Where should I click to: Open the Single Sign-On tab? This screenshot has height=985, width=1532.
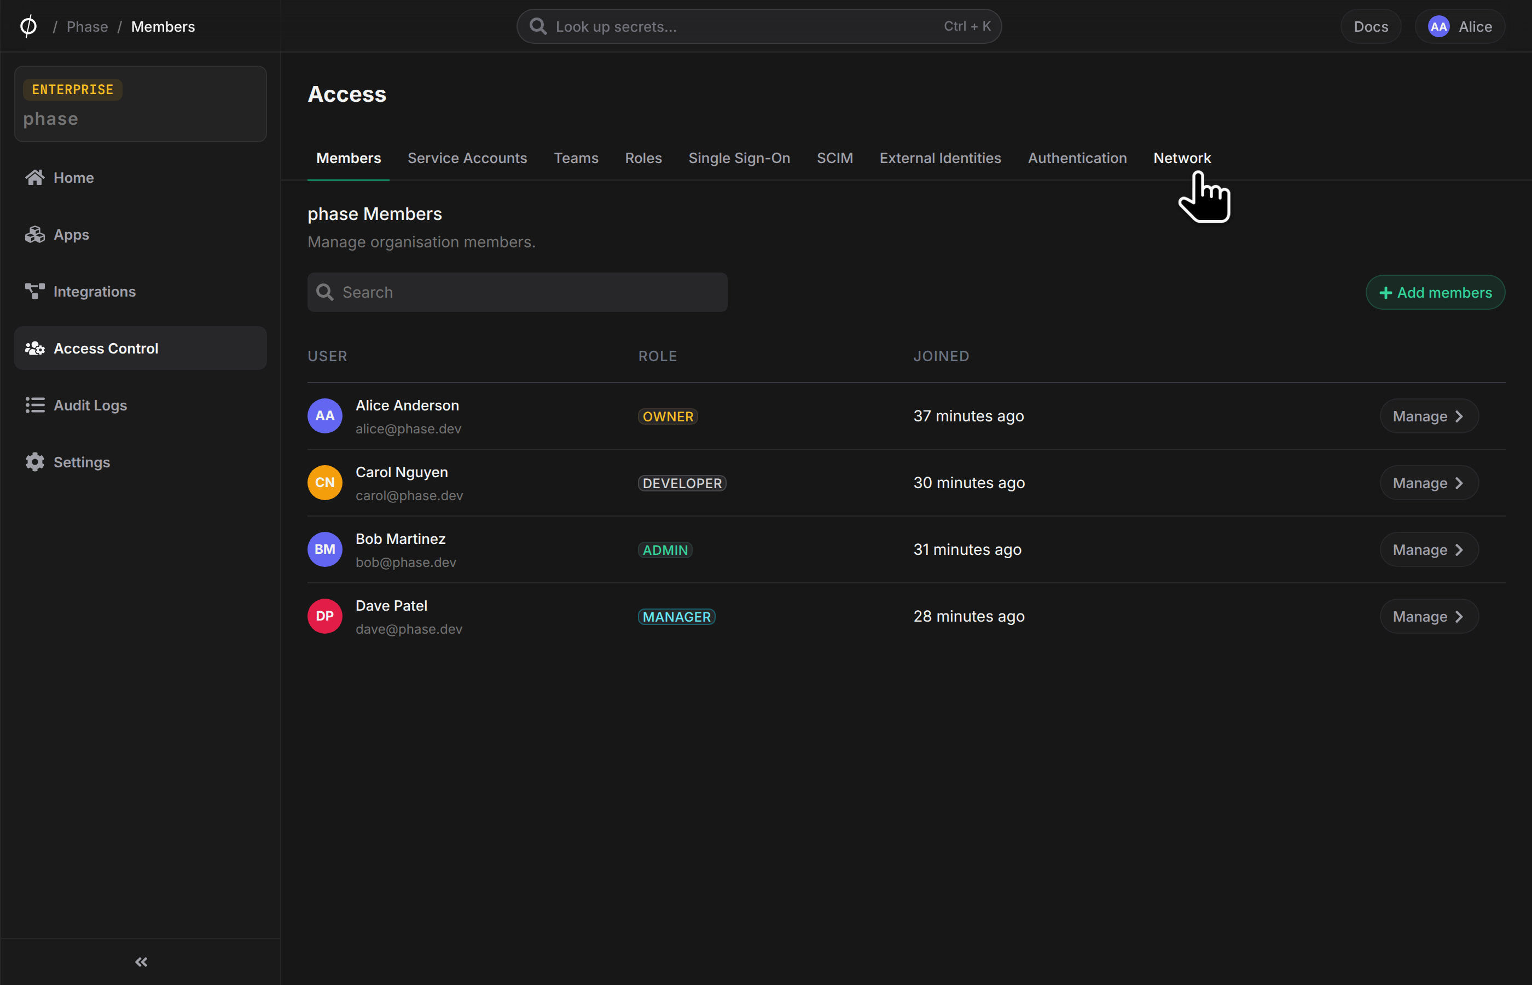pyautogui.click(x=739, y=158)
